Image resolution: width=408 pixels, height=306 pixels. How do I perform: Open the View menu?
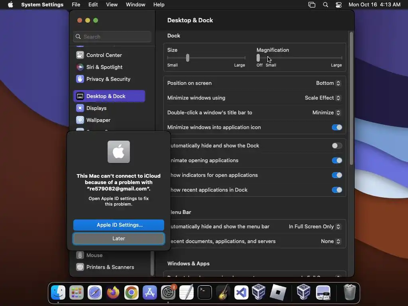112,5
